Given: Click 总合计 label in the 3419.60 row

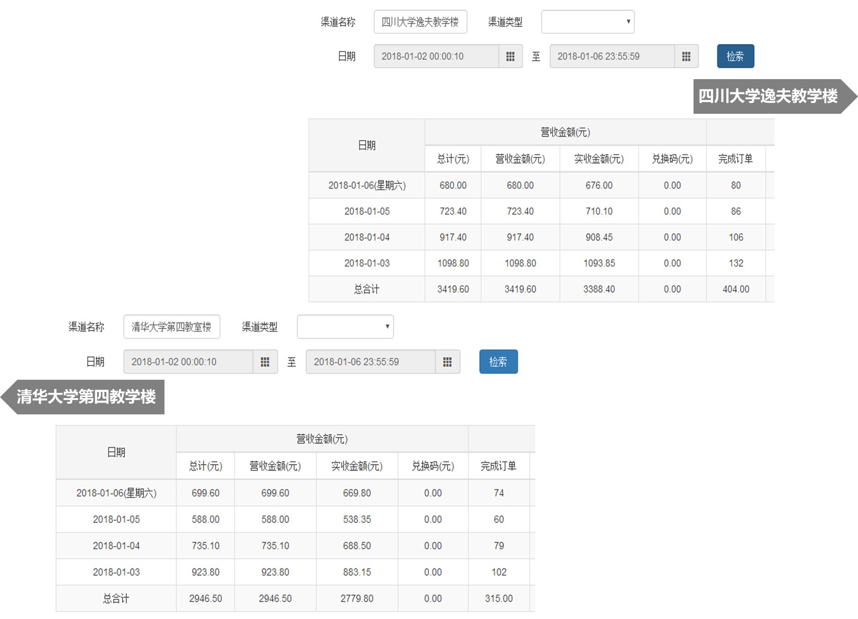Looking at the screenshot, I should [367, 289].
